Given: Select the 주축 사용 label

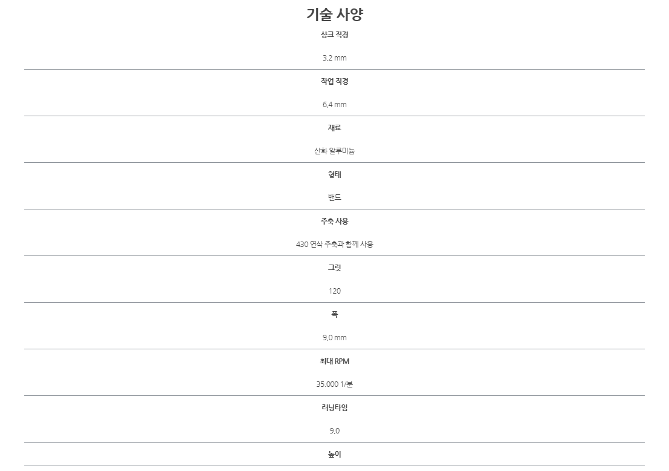Looking at the screenshot, I should click(x=334, y=221).
